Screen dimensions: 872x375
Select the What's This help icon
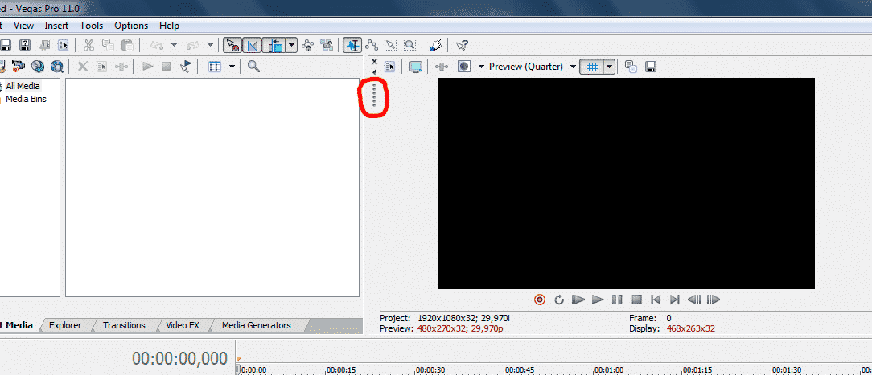coord(462,46)
